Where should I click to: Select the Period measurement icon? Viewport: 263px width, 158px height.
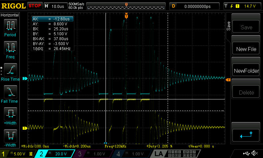[11, 25]
